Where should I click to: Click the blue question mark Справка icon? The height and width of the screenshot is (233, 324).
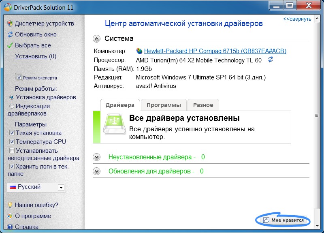[10, 227]
